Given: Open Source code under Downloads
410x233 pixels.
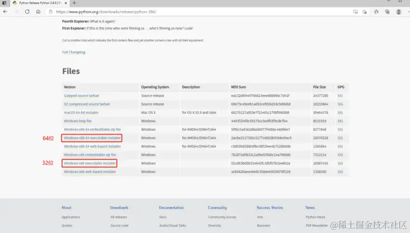Looking at the screenshot, I should 120,225.
